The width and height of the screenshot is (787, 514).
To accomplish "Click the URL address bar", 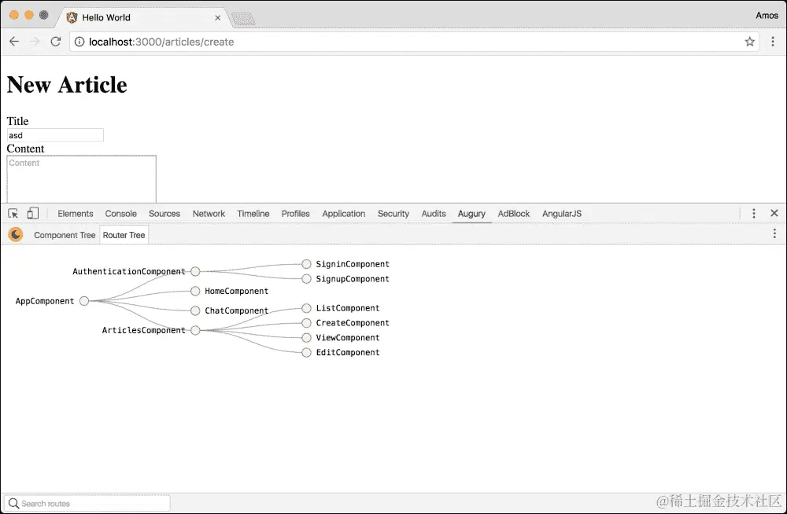I will [414, 42].
